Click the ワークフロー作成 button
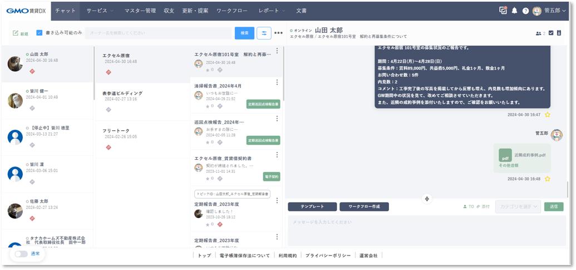The image size is (576, 270). (x=364, y=207)
